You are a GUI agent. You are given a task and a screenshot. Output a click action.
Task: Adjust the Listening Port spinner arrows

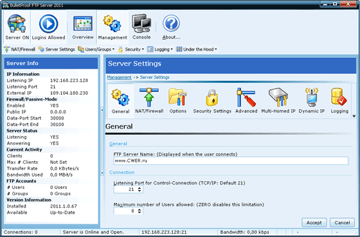139,189
